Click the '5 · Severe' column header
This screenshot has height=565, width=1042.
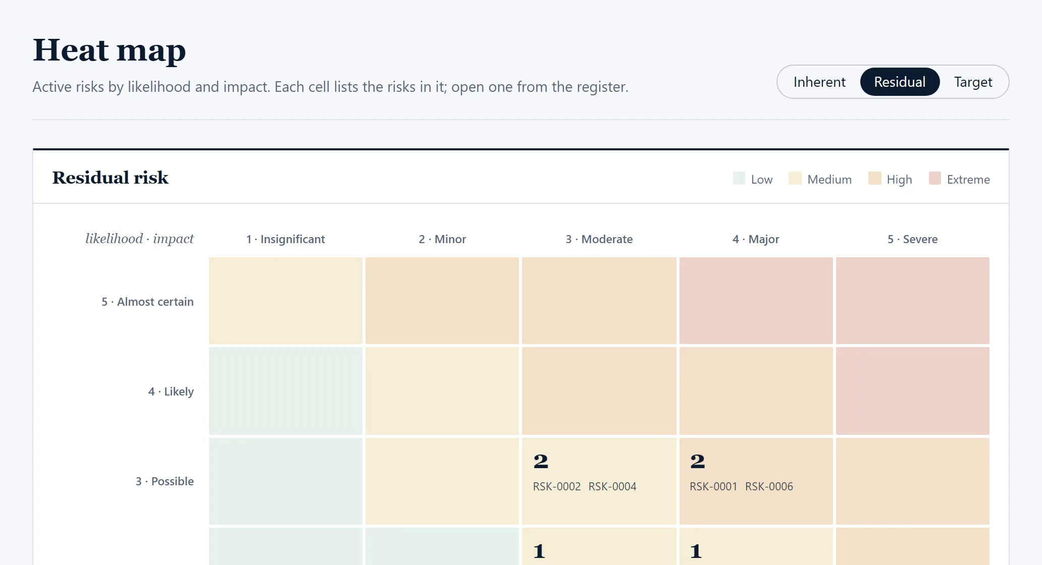pos(913,239)
